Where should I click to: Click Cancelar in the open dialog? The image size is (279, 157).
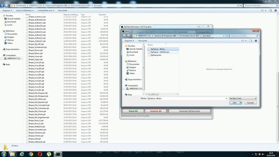[250, 103]
